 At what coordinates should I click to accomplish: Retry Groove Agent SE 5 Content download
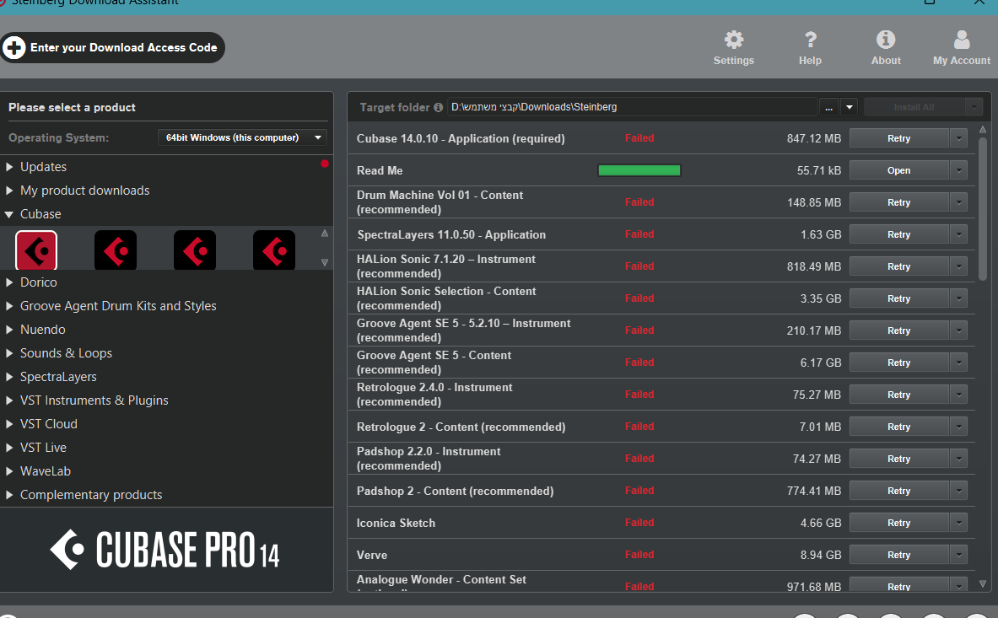[898, 363]
